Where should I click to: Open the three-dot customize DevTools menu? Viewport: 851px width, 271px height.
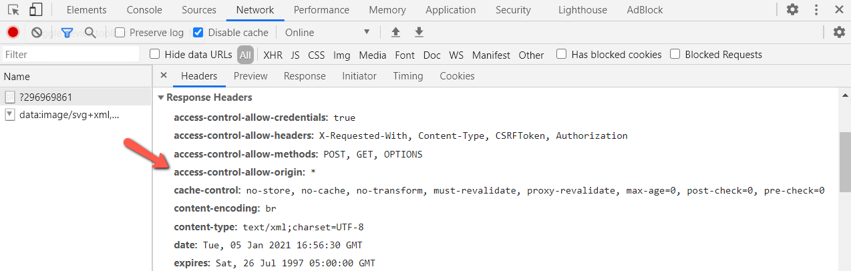[816, 9]
